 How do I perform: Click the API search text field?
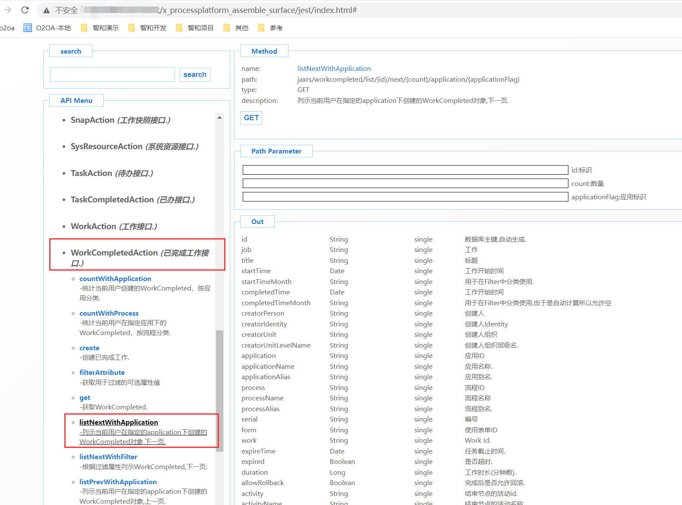[x=112, y=74]
